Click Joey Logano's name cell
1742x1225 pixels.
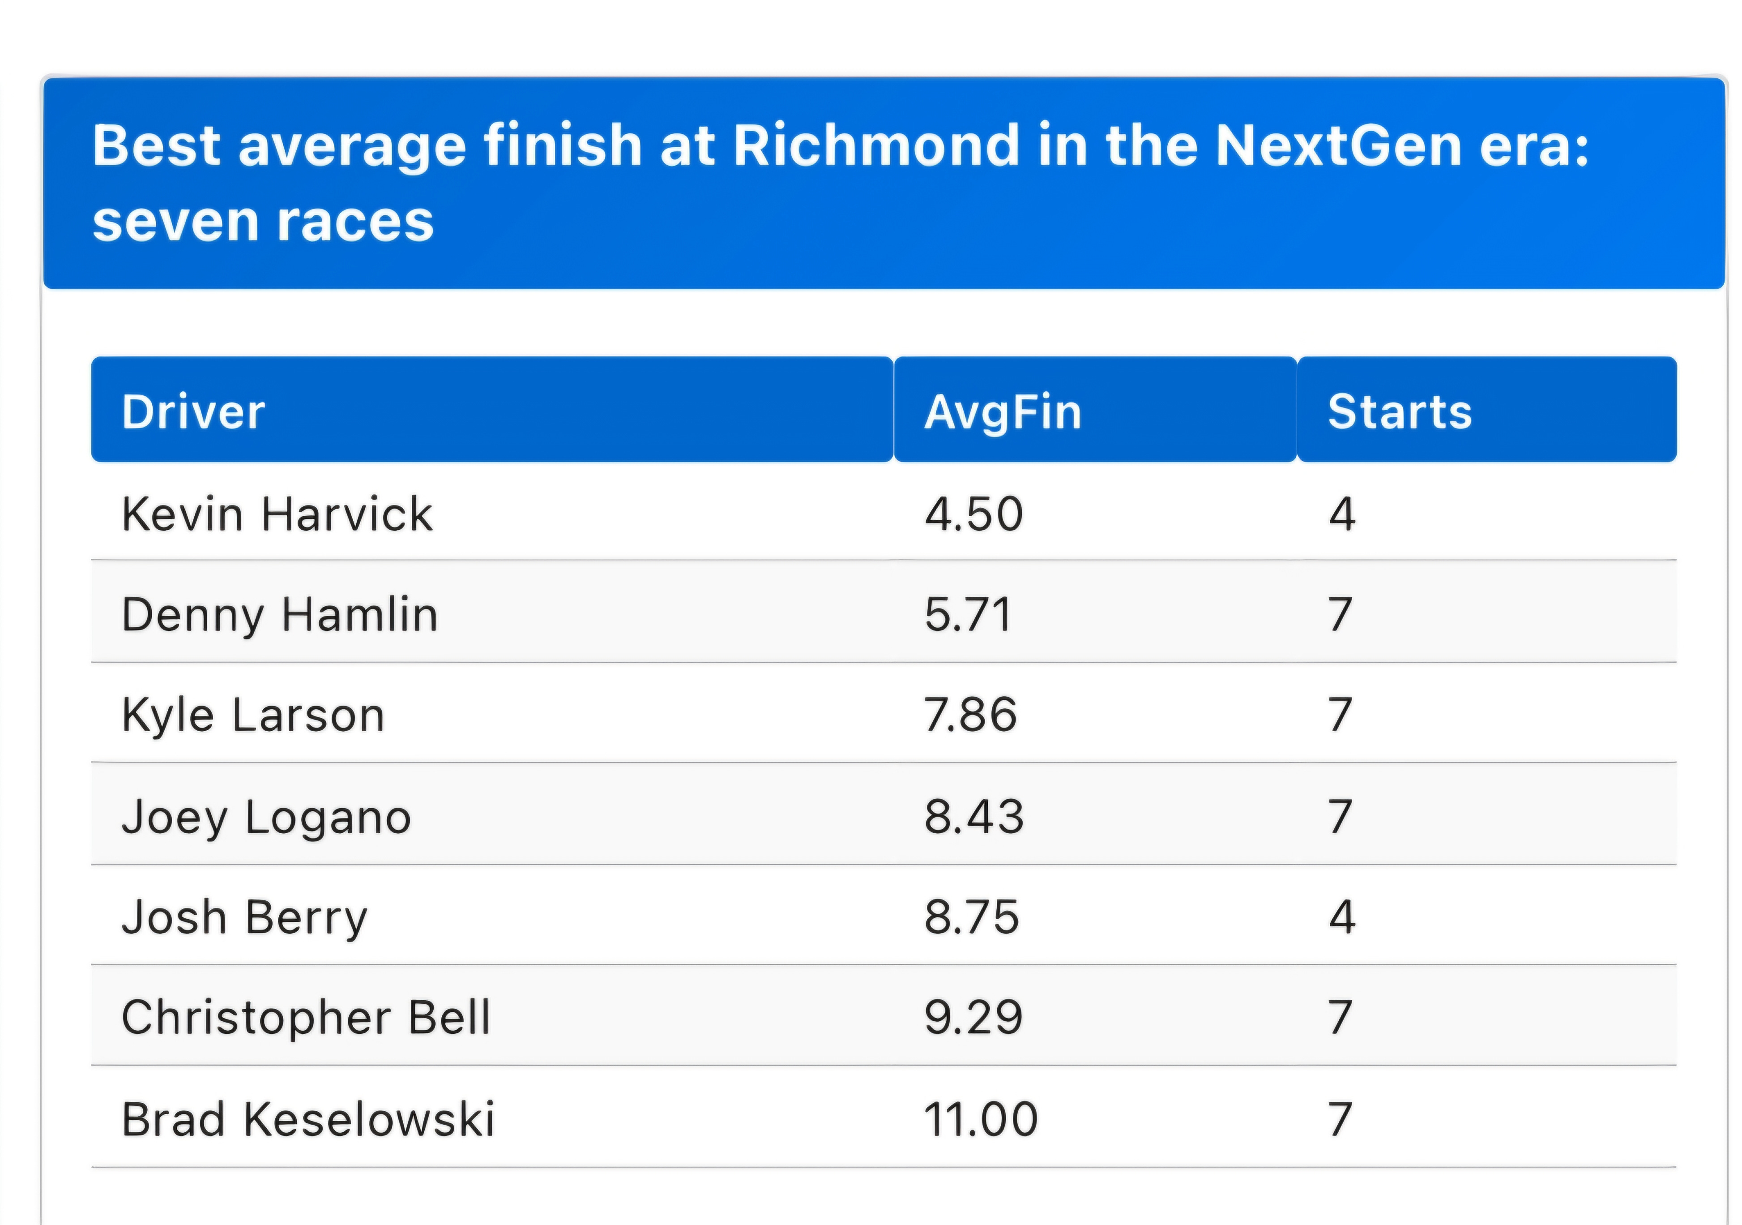tap(266, 817)
